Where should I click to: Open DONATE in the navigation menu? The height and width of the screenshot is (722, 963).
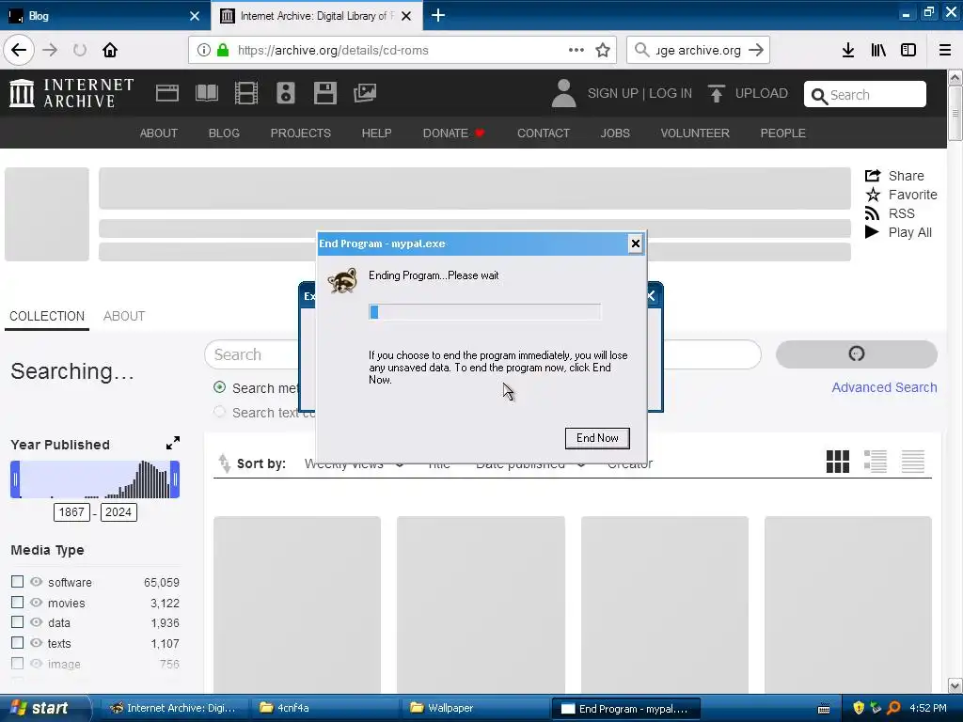coord(453,133)
